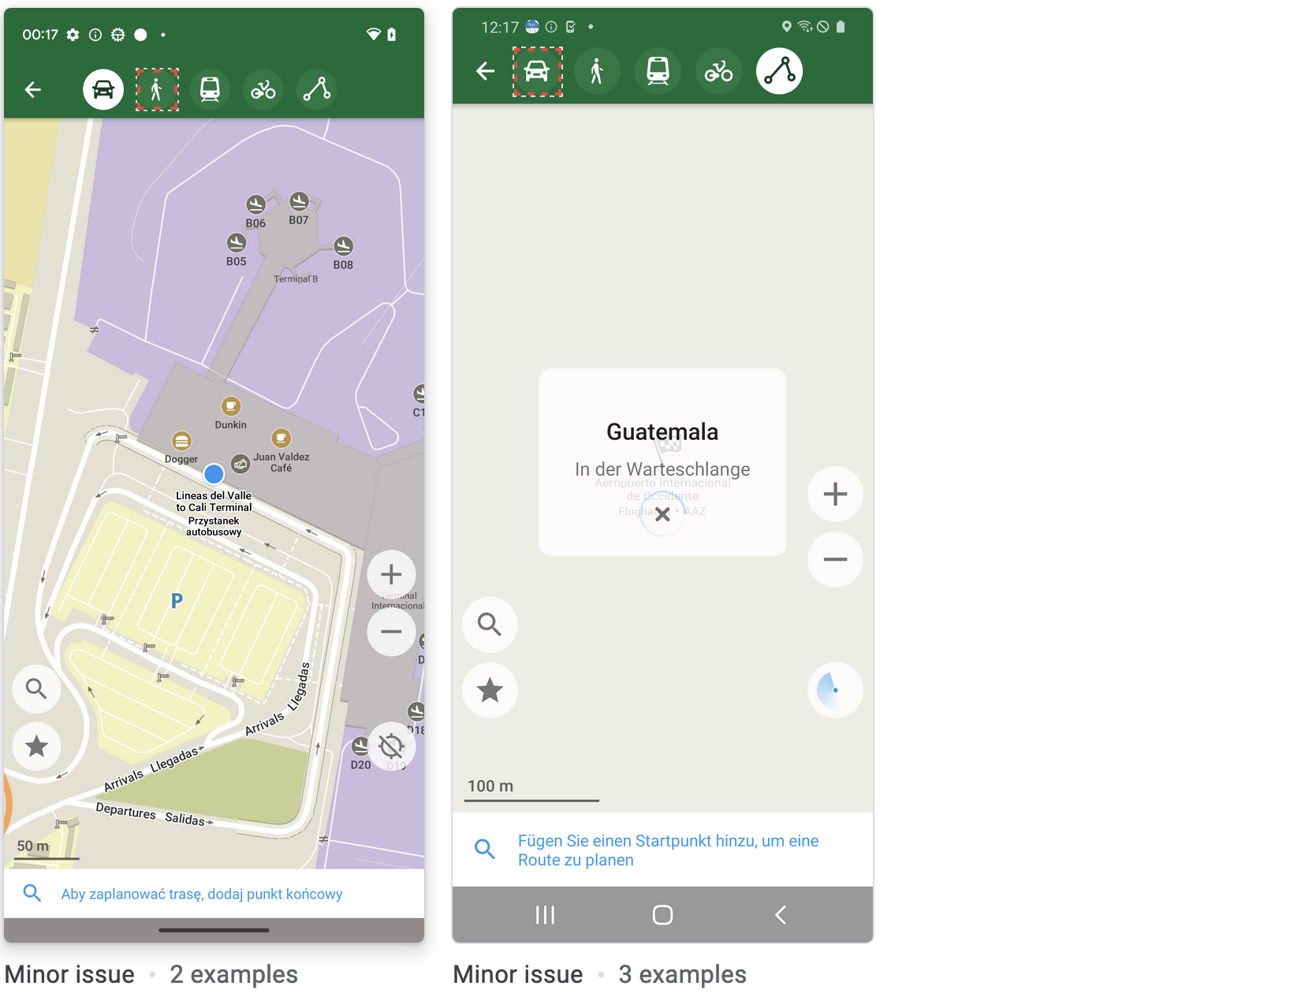Image resolution: width=1290 pixels, height=997 pixels.
Task: Zoom in using the plus control
Action: 390,573
